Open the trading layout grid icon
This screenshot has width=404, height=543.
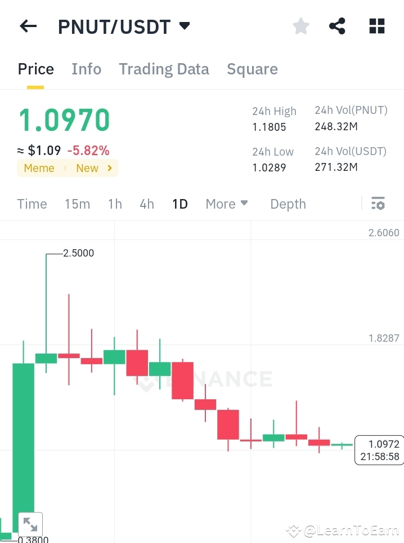click(376, 26)
